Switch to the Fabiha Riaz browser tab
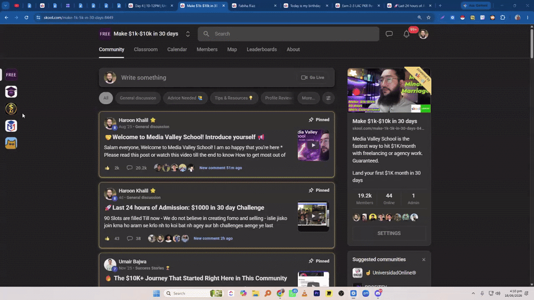Viewport: 534px width, 300px height. coord(254,5)
